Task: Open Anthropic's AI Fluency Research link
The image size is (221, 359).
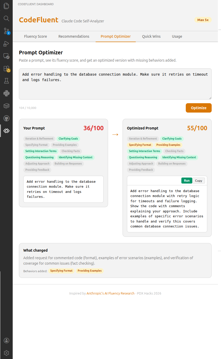Action: click(x=111, y=293)
